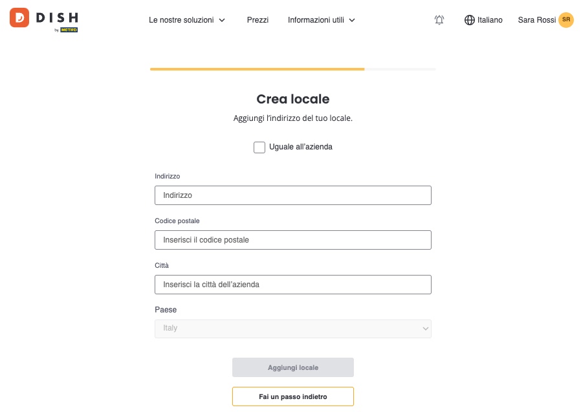Screen dimensions: 581x412
Task: Expand the Le nostre soluzioni chevron
Action: (221, 21)
